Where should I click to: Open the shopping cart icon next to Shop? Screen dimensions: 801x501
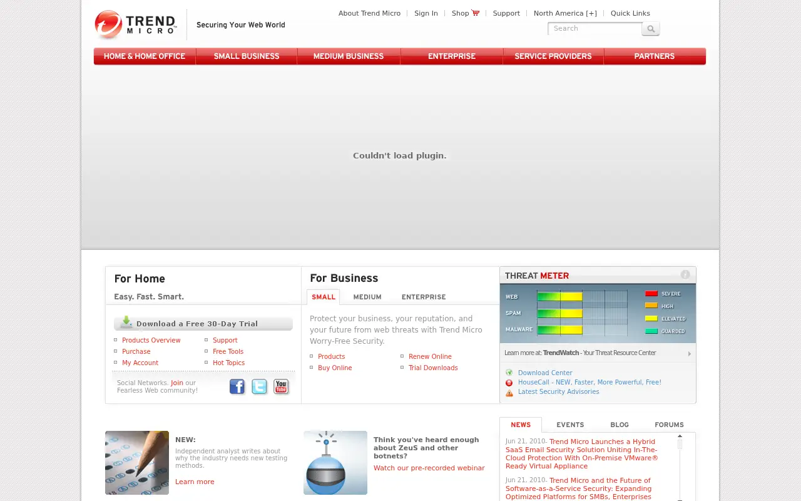coord(476,13)
